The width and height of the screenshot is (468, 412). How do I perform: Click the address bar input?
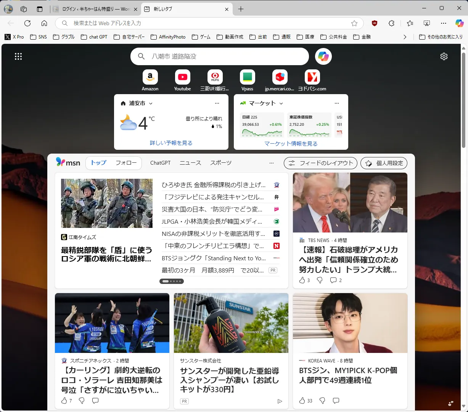[x=210, y=23]
